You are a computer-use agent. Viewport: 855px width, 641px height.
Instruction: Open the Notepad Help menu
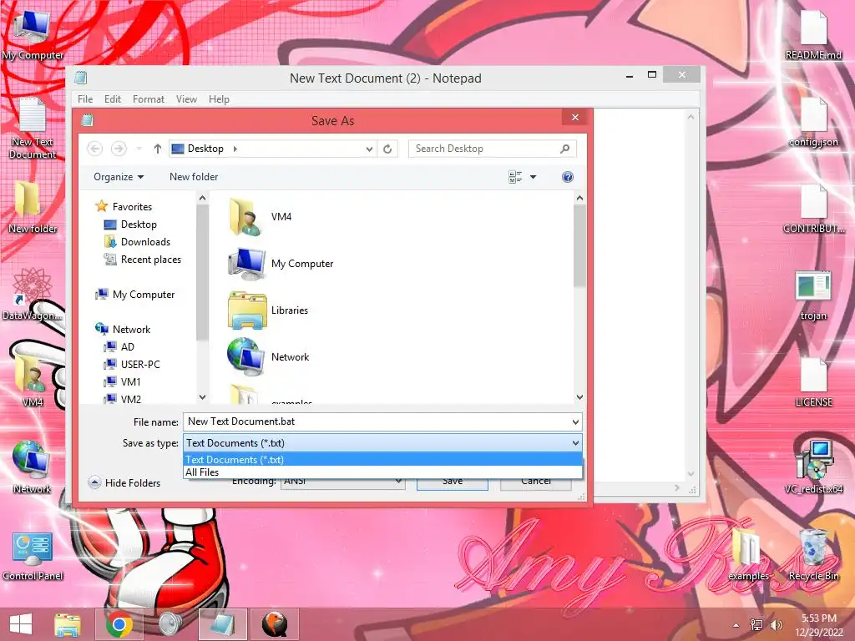(x=219, y=99)
